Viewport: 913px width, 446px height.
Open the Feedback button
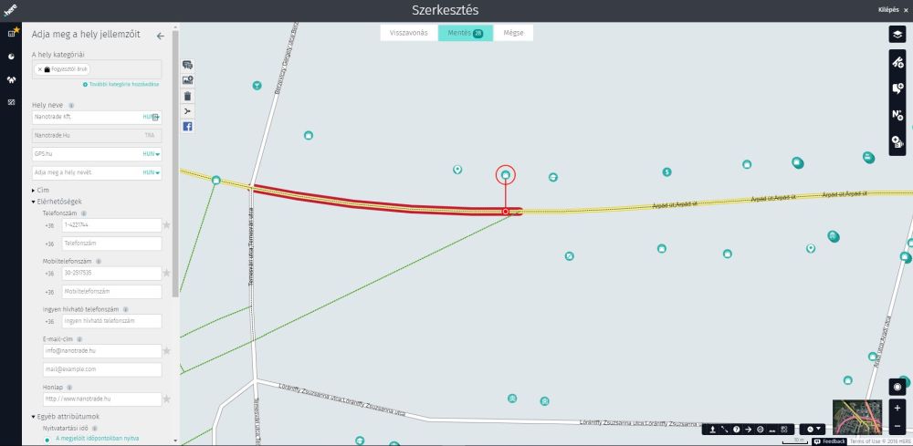click(830, 442)
